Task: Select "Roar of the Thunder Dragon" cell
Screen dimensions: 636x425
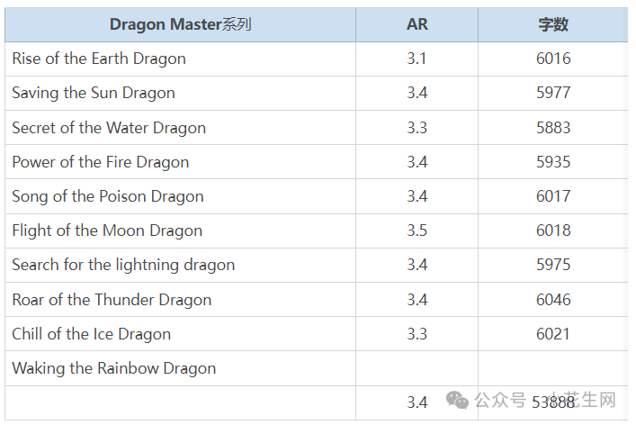Action: (112, 300)
